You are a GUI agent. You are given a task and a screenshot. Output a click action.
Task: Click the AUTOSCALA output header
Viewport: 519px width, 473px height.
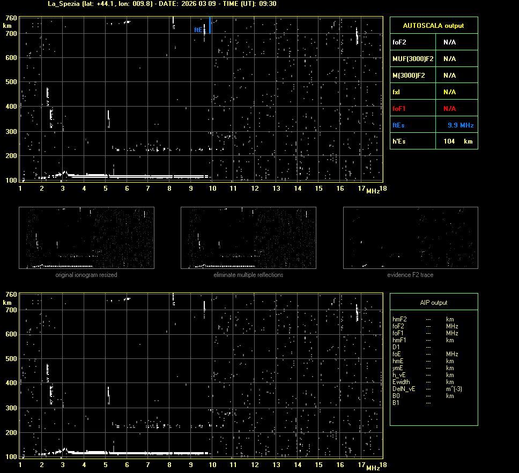pos(433,26)
